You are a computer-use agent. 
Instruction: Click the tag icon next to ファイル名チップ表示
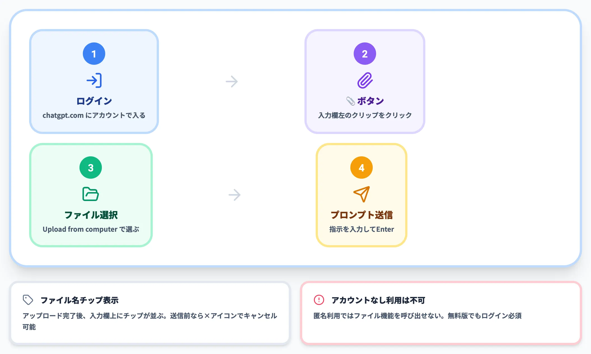(x=28, y=300)
